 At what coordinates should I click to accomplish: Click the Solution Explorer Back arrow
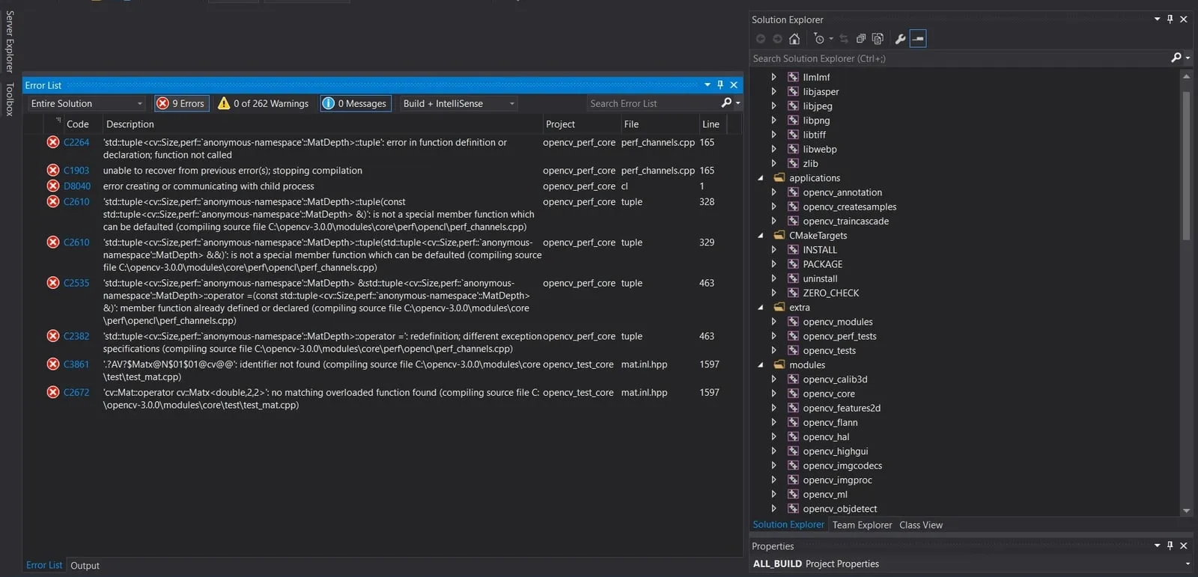(x=761, y=39)
